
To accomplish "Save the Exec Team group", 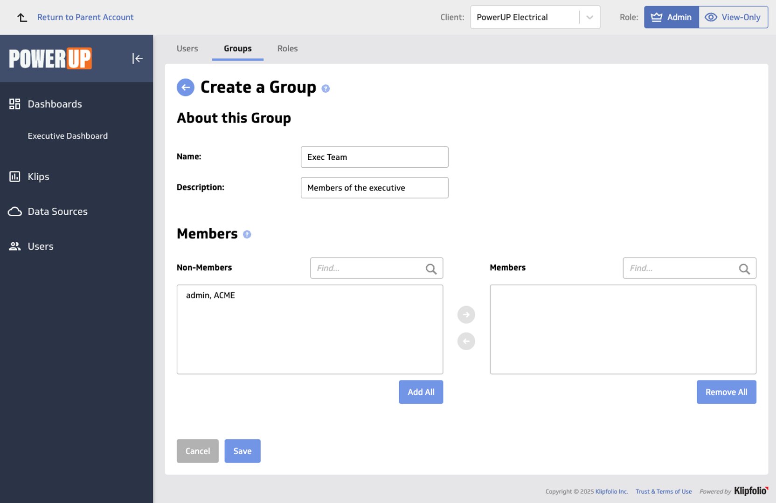I will (242, 451).
